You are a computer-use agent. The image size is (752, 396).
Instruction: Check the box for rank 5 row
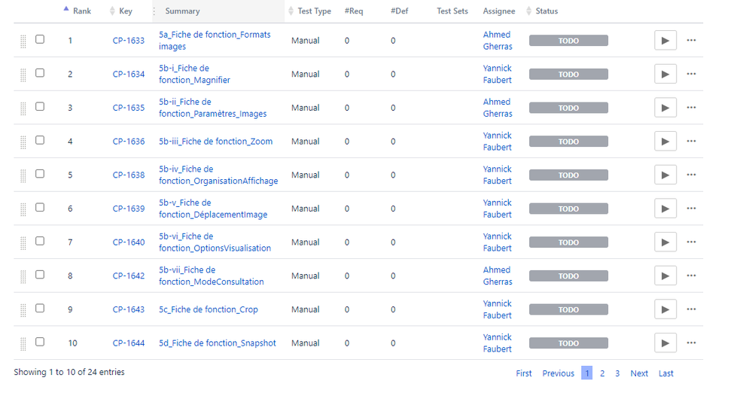point(40,174)
